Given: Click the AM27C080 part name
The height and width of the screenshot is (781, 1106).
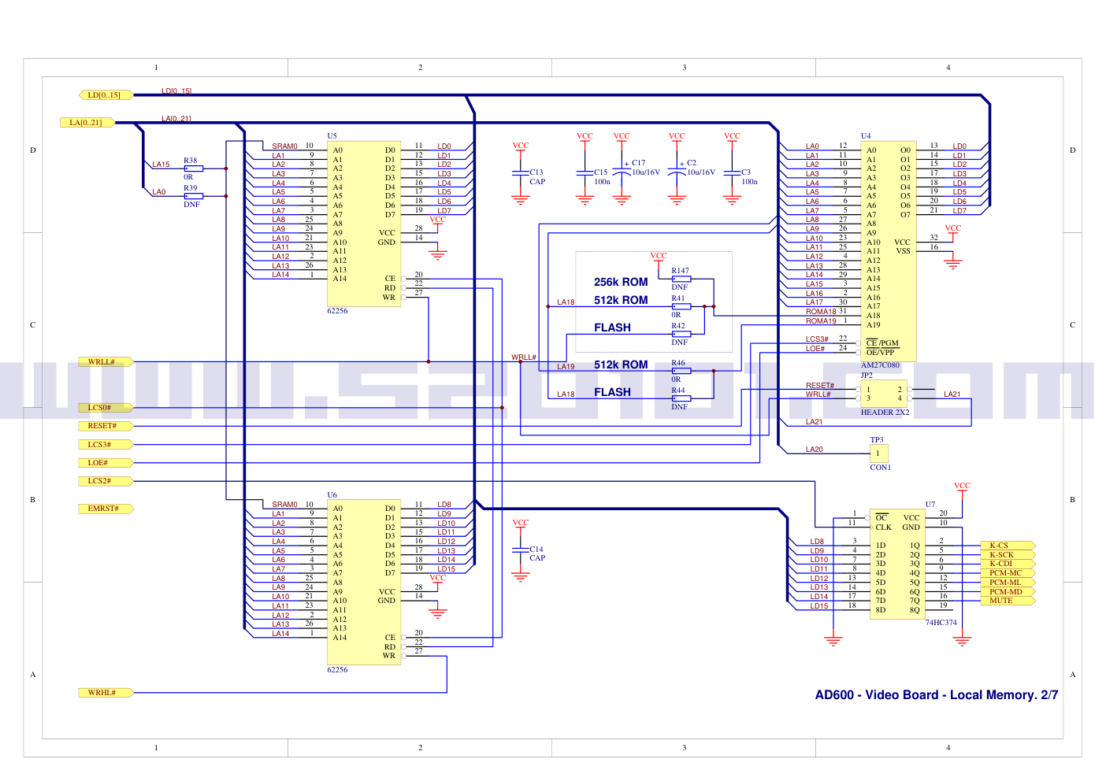Looking at the screenshot, I should pos(880,365).
